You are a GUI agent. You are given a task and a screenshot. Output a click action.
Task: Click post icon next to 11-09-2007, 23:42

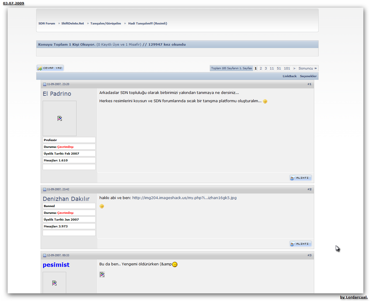[45, 189]
